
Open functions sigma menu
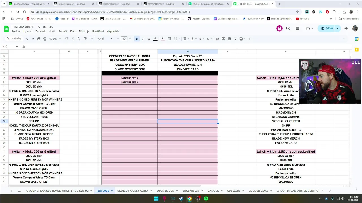pyautogui.click(x=249, y=39)
